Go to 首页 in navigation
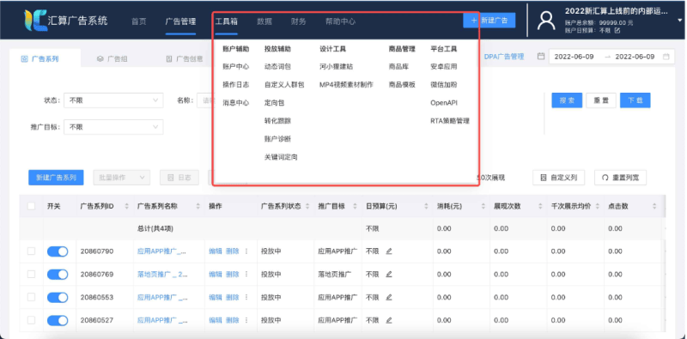This screenshot has height=339, width=687. [139, 21]
